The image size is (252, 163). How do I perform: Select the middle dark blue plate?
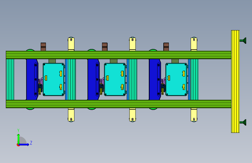(94, 79)
